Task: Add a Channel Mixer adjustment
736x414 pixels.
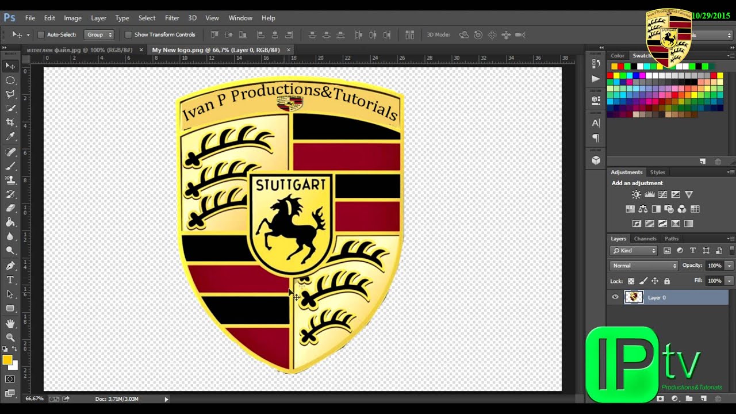Action: 682,209
